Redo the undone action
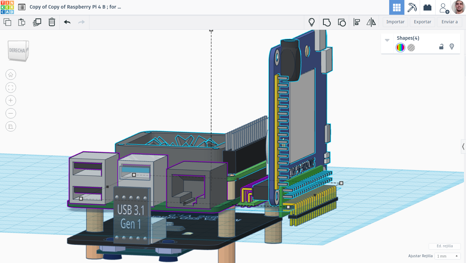The image size is (466, 263). click(x=82, y=22)
